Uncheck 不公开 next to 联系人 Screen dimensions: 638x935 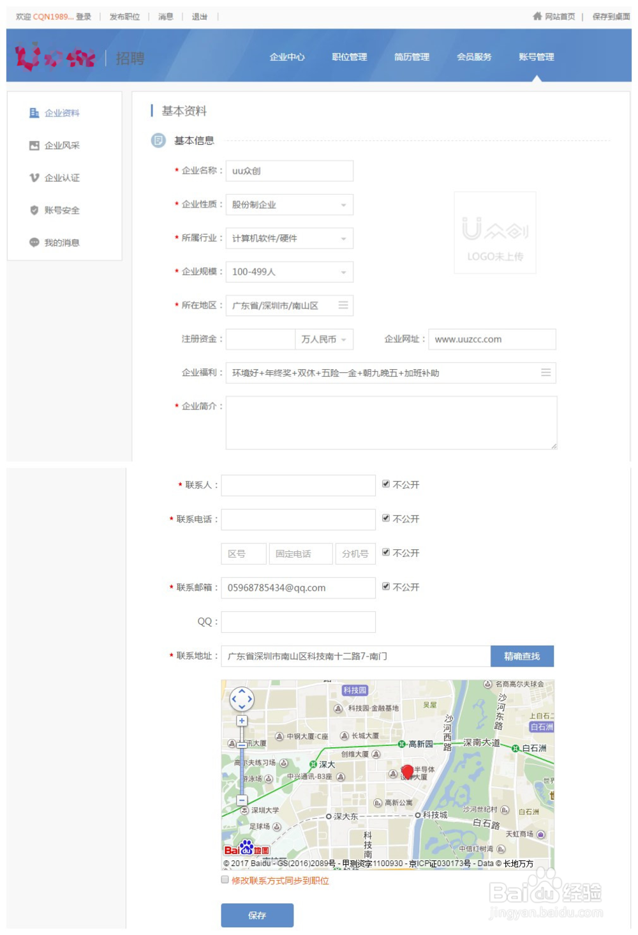coord(385,483)
